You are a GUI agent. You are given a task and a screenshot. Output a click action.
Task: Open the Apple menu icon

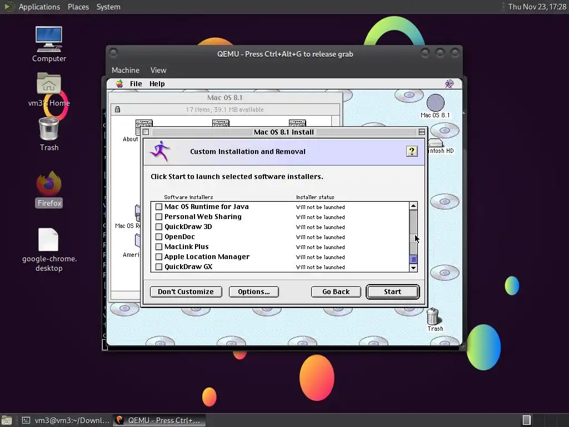pyautogui.click(x=119, y=84)
